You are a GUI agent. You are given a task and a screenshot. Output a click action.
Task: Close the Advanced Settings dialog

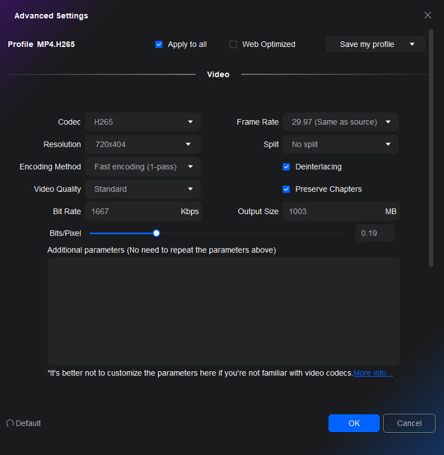pyautogui.click(x=428, y=15)
